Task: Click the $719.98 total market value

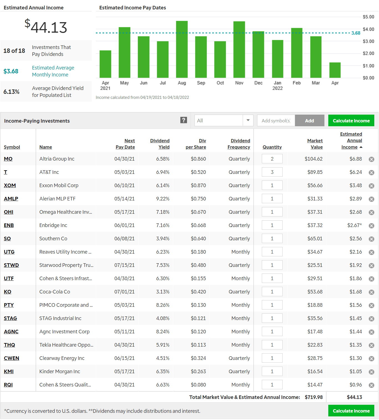Action: pos(314,397)
